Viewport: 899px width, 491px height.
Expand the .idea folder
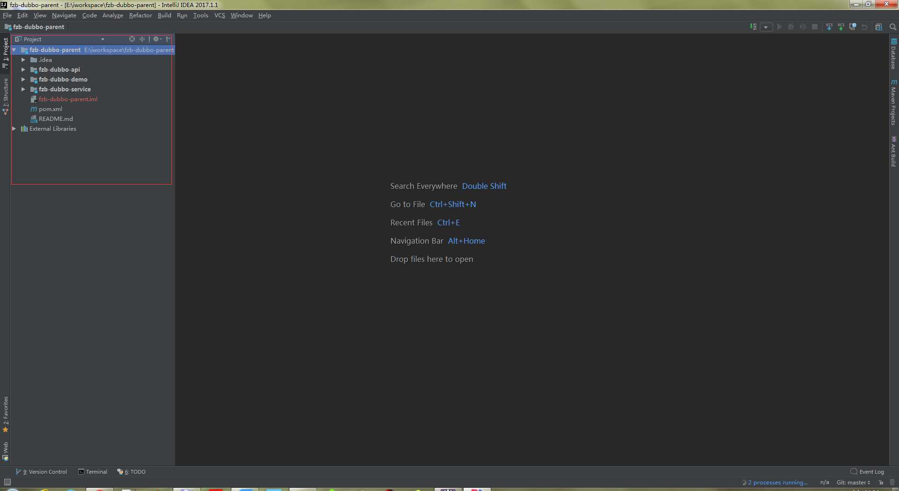(23, 60)
